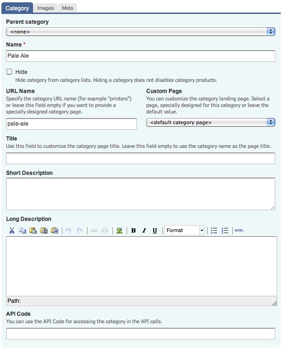Click the Insert link chain icon
The width and height of the screenshot is (285, 353).
tap(94, 230)
